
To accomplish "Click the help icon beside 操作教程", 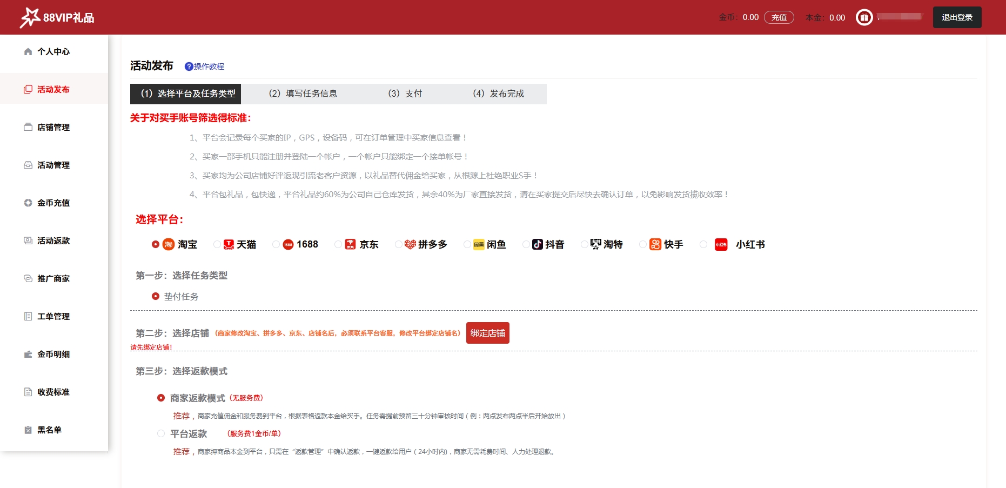I will pyautogui.click(x=189, y=66).
